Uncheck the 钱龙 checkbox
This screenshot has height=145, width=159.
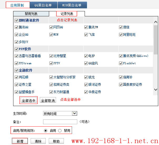(x=86, y=77)
